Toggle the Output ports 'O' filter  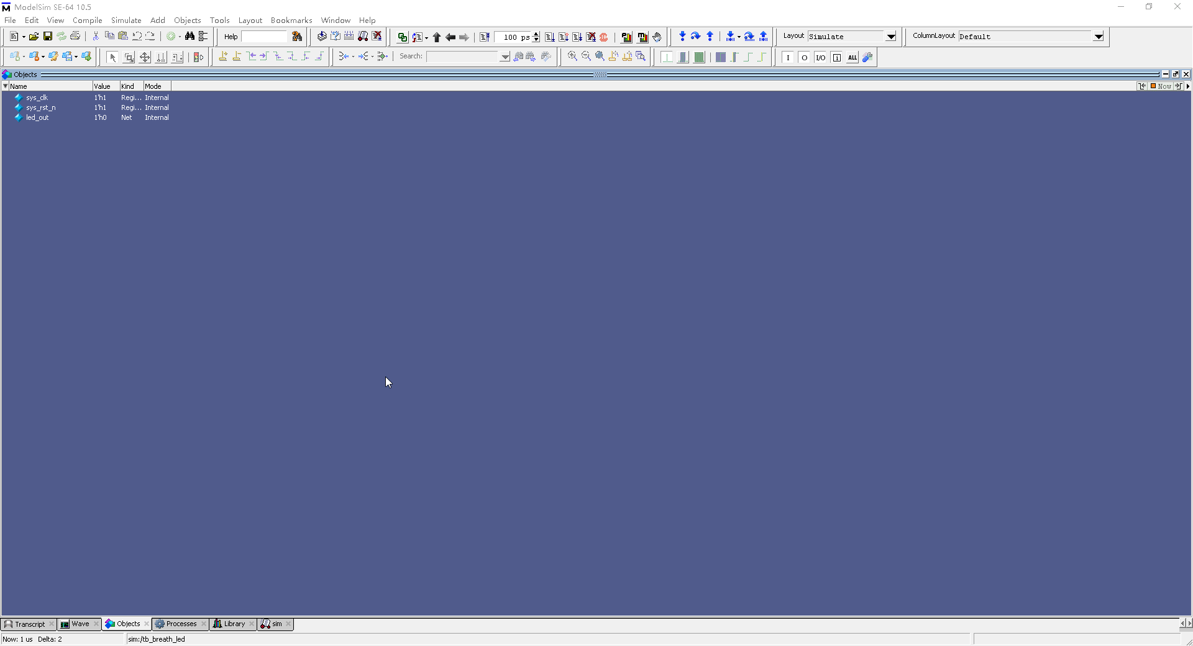point(804,57)
